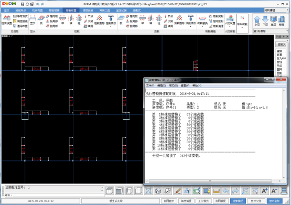Click the decrease text size A- icon
The height and width of the screenshot is (205, 291).
tap(274, 191)
